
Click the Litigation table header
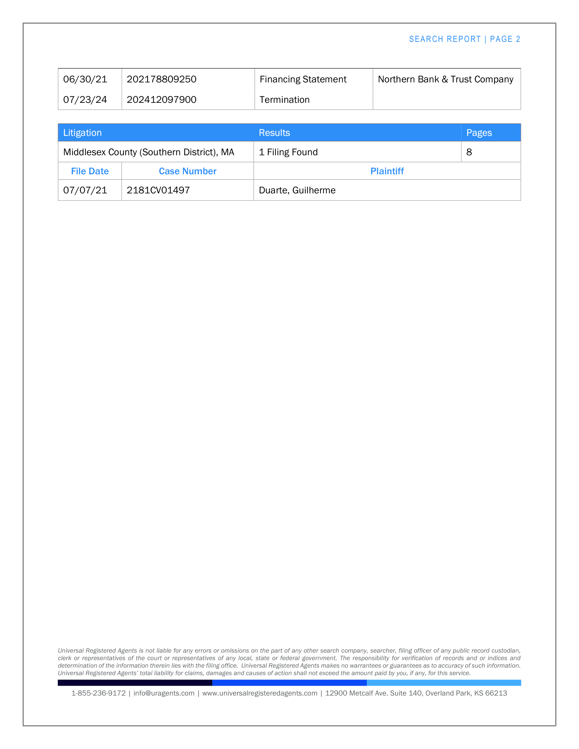tap(82, 132)
